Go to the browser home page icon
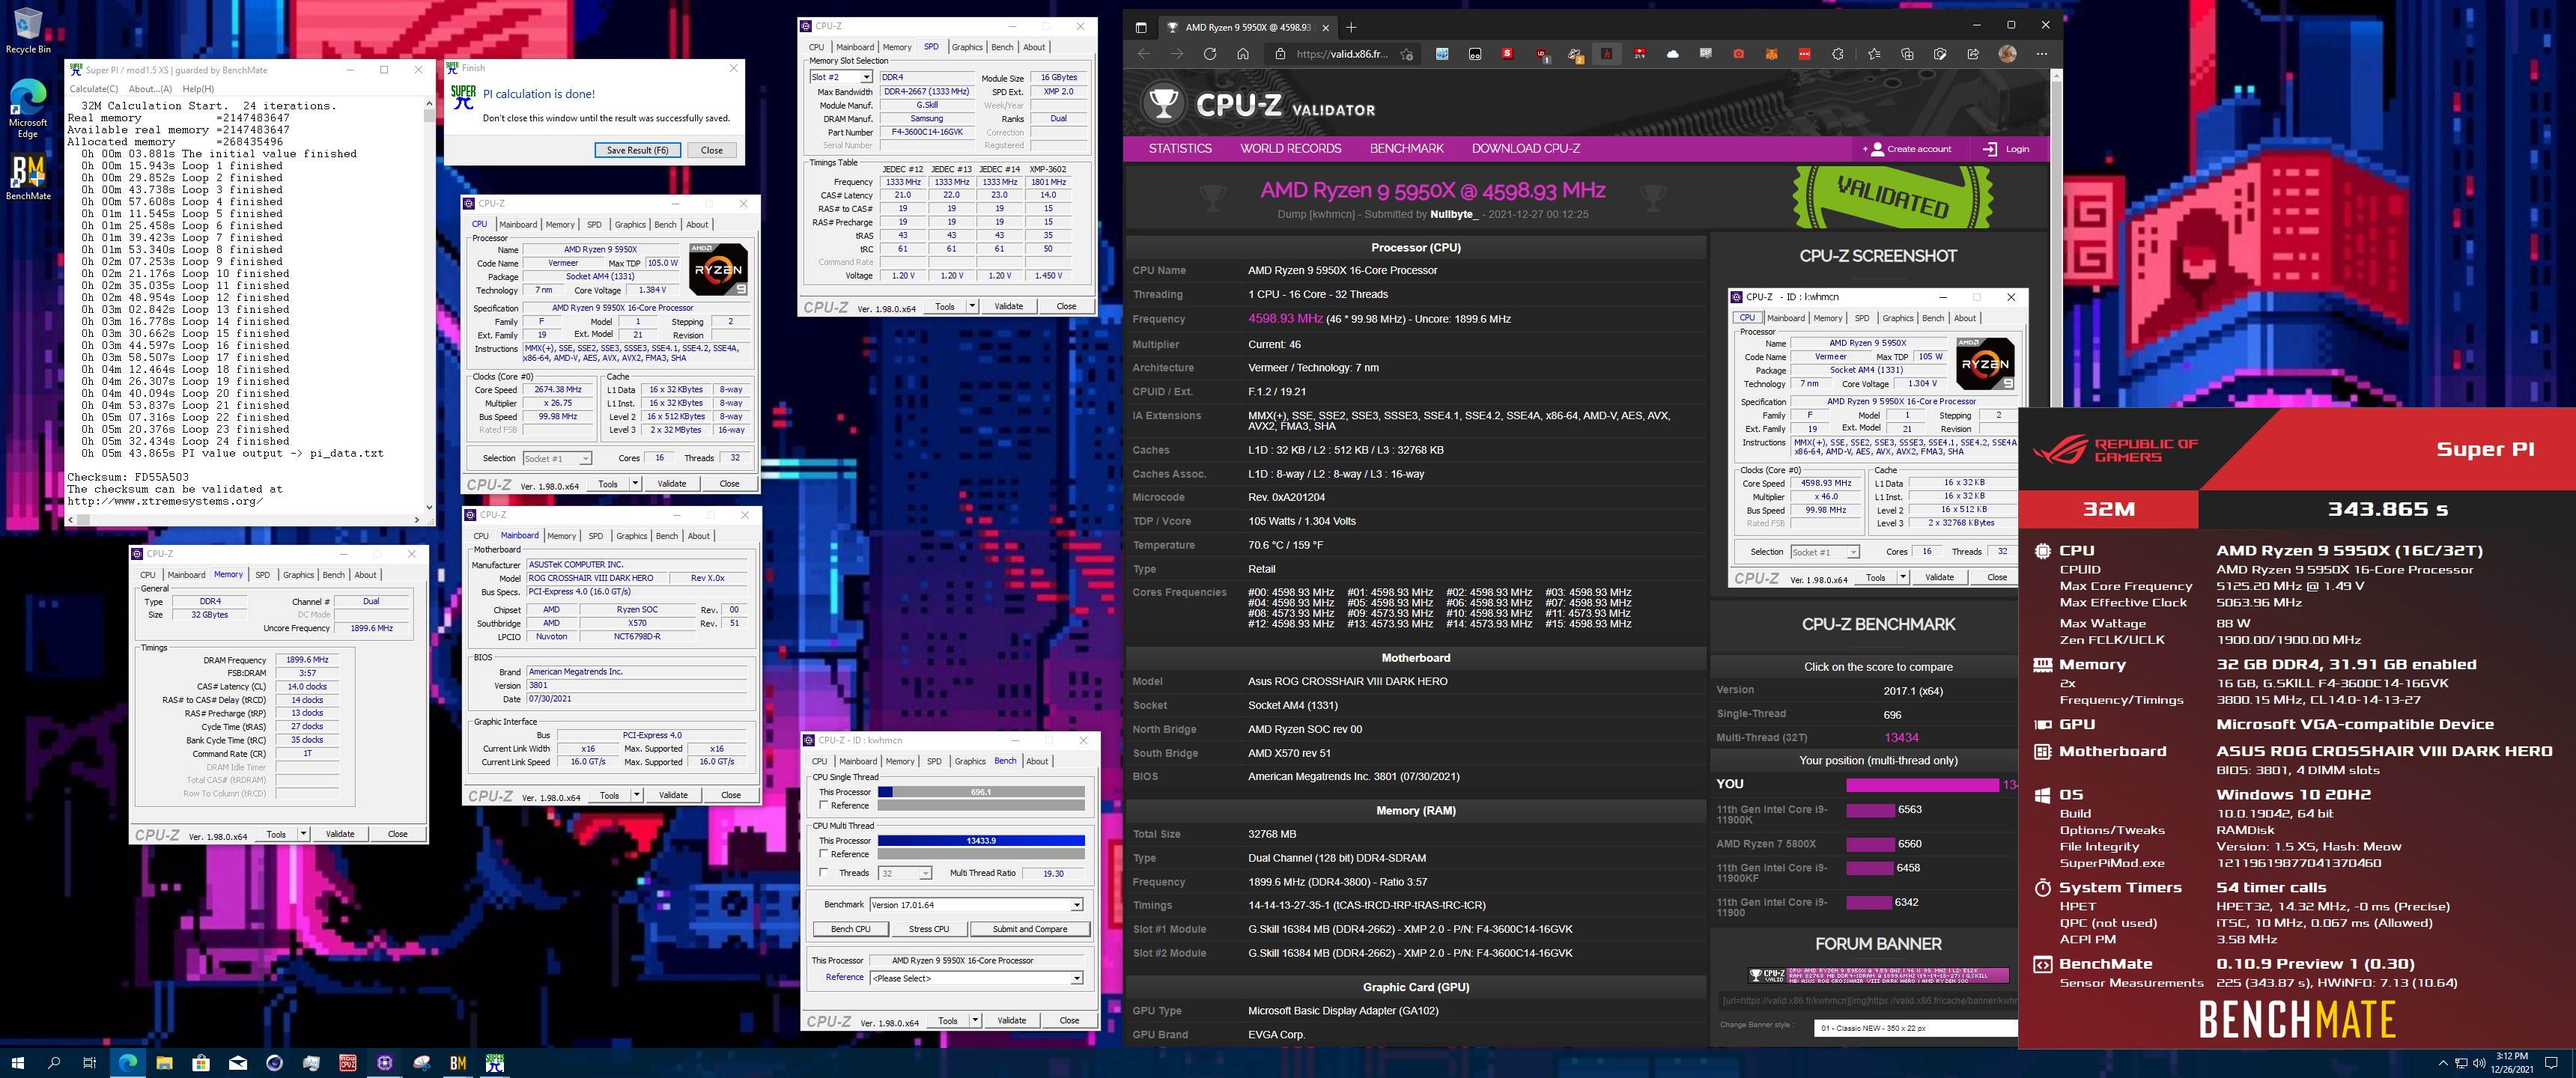 [x=1242, y=54]
